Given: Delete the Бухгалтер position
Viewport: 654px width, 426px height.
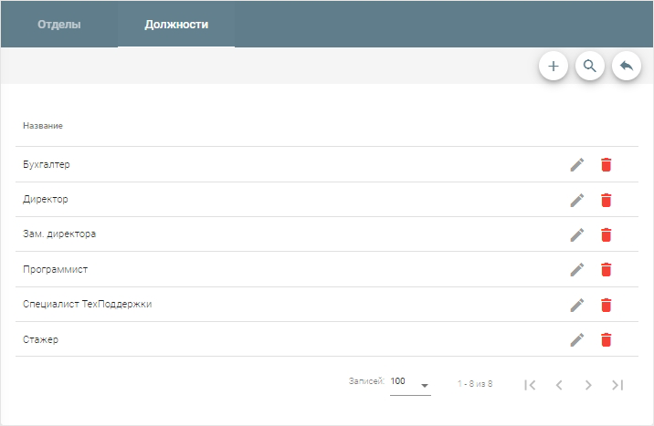Looking at the screenshot, I should point(606,165).
